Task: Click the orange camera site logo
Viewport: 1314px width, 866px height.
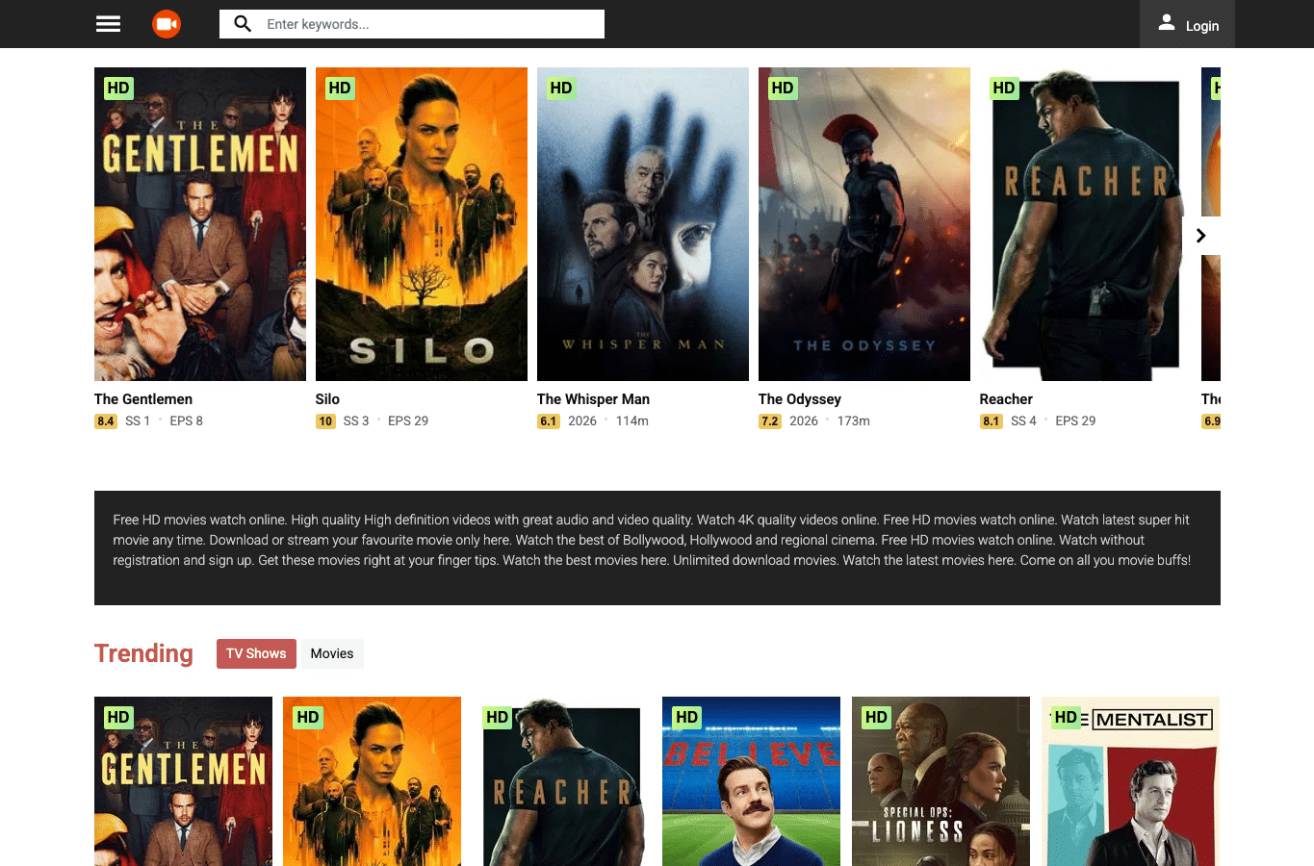Action: pos(167,24)
